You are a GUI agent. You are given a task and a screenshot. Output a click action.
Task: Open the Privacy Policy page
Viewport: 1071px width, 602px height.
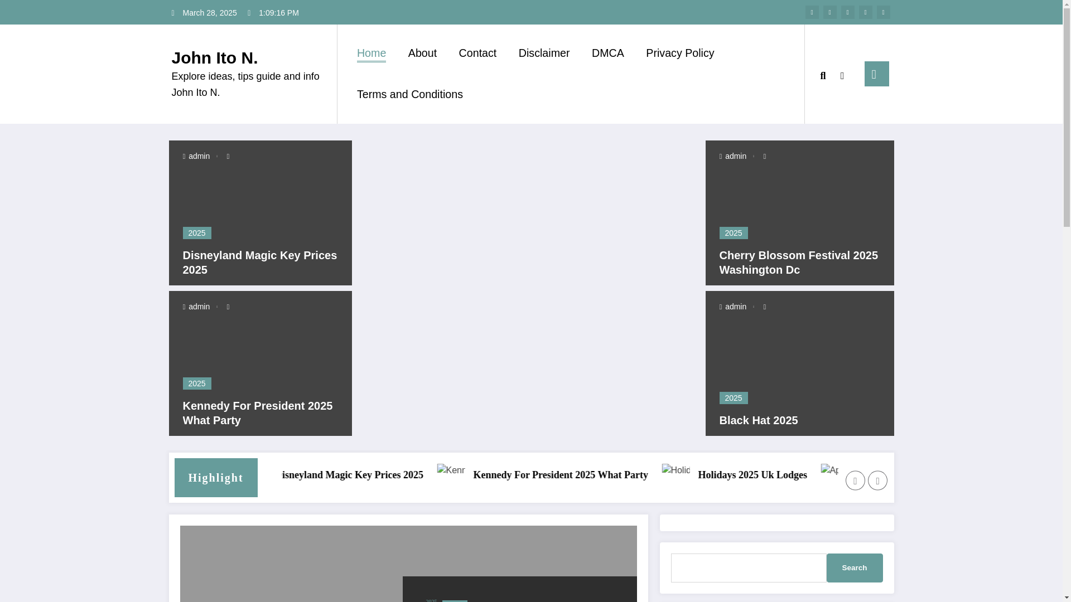680,53
